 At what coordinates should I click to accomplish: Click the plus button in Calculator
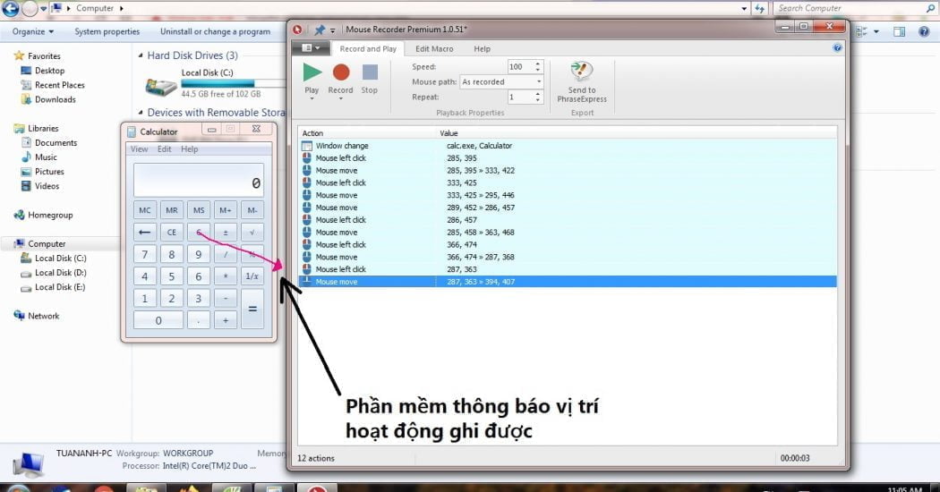[x=226, y=320]
